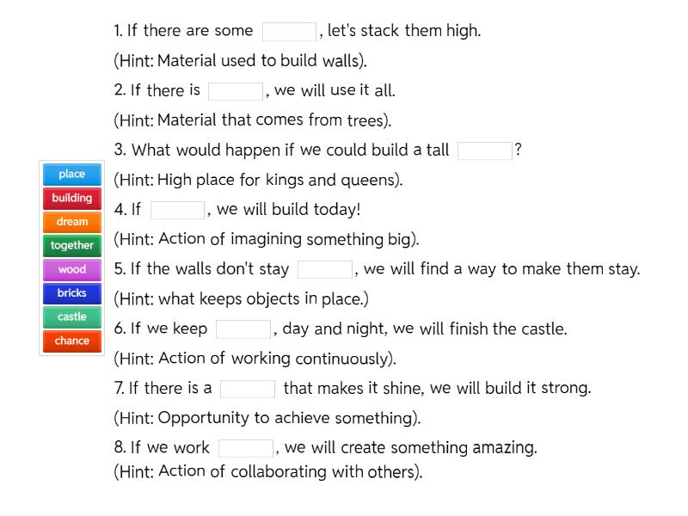Viewport: 688px width, 516px height.
Task: Select the blank after 'If we work'
Action: (246, 448)
